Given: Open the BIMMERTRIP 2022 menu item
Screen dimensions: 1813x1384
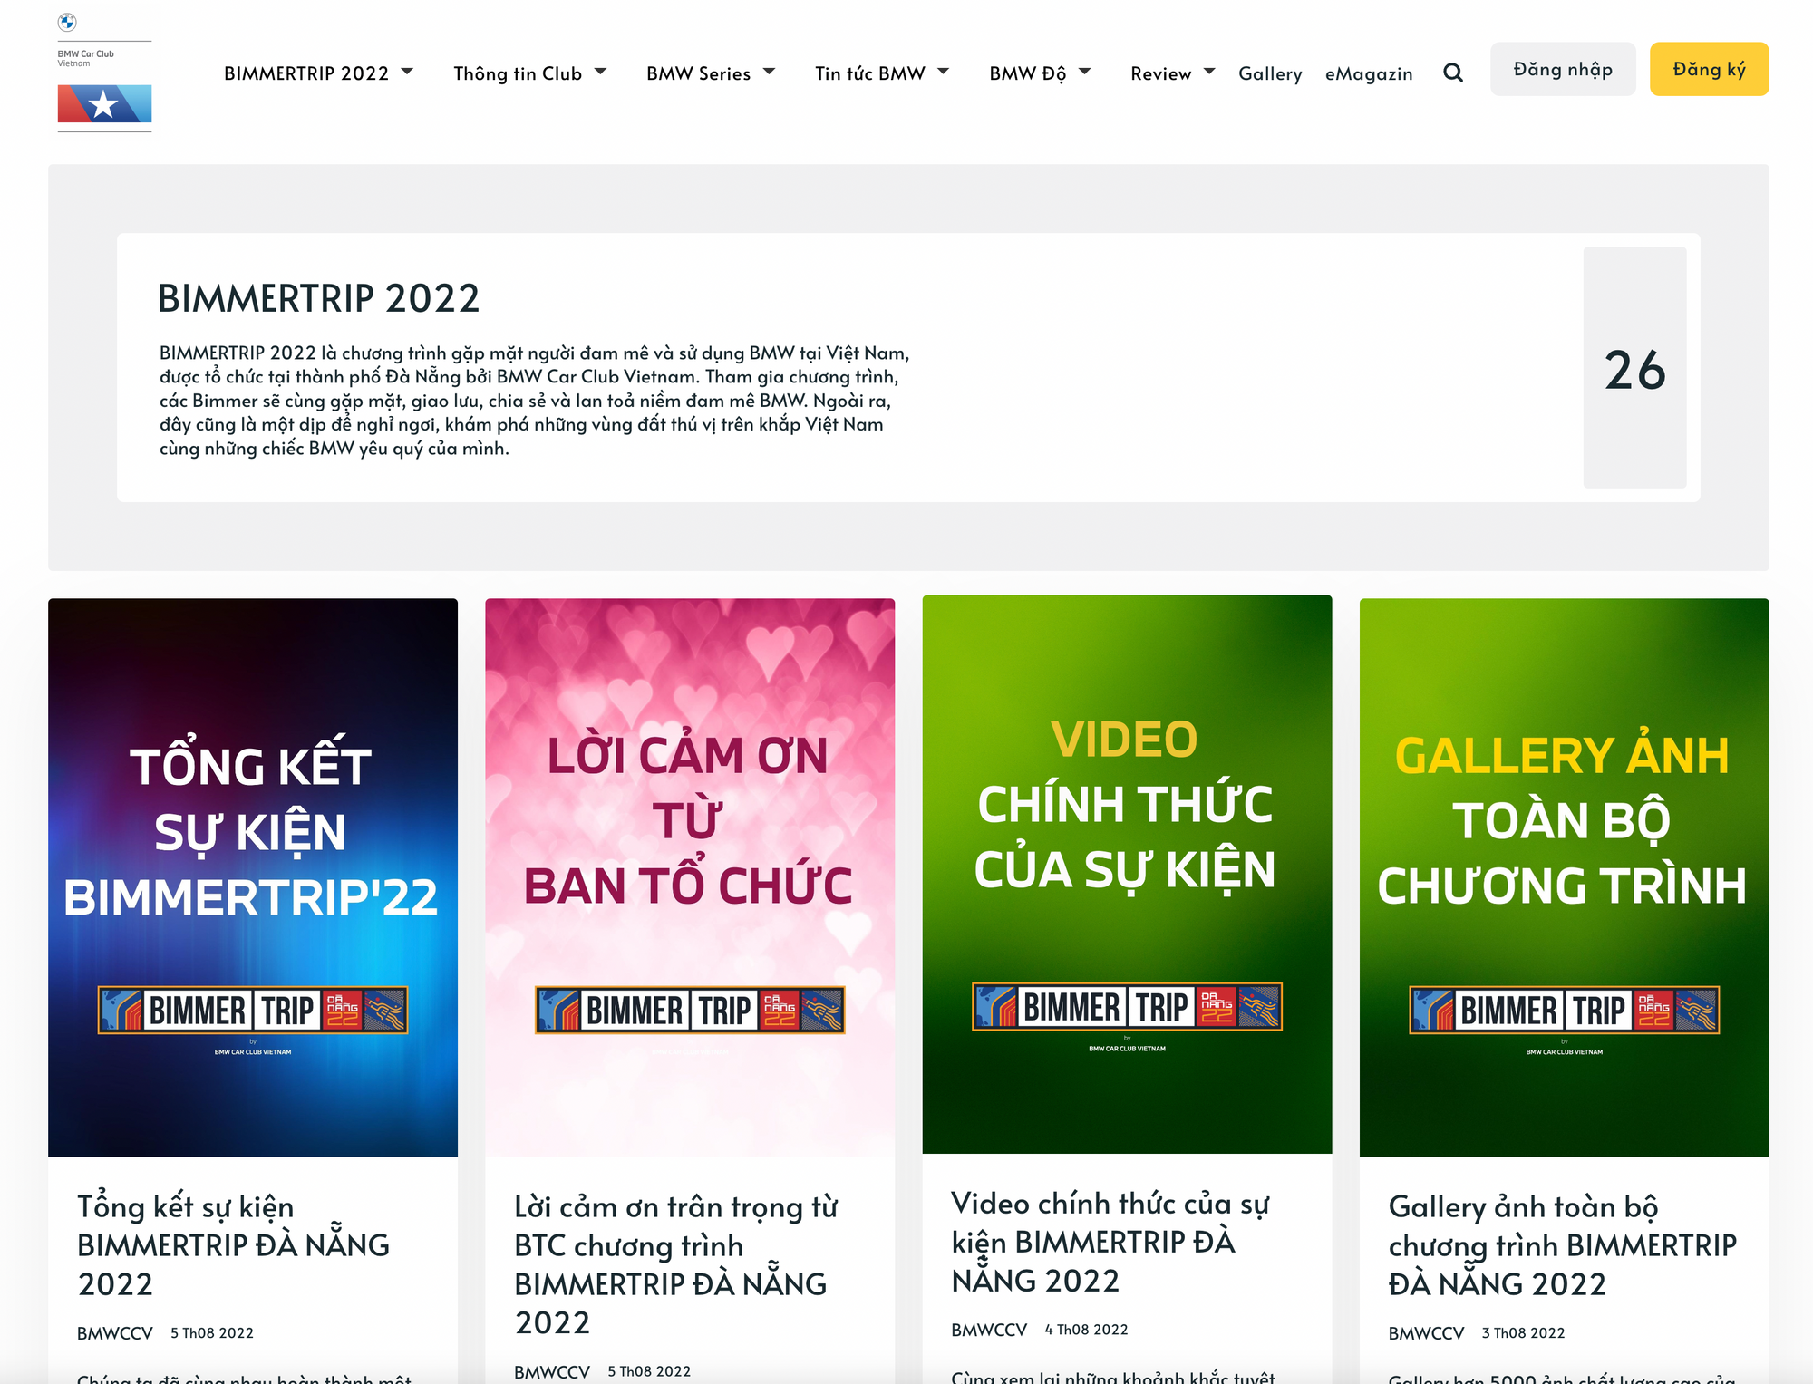Looking at the screenshot, I should click(306, 73).
